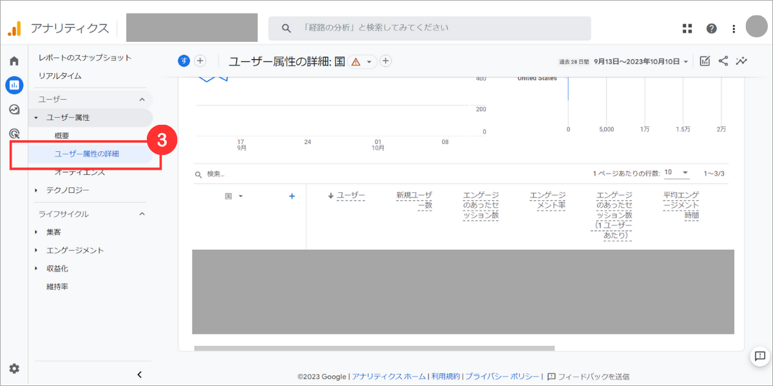Open アナリティクス ホーム footer link
This screenshot has height=386, width=773.
click(389, 376)
